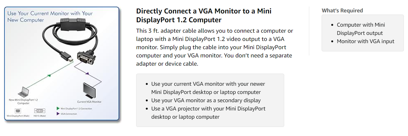Click "Use your VGA monitor as a secondary display"
The height and width of the screenshot is (136, 408).
(206, 100)
